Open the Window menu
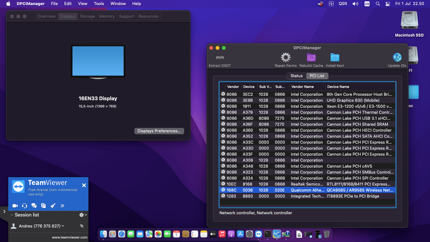430x242 pixels. 118,4
